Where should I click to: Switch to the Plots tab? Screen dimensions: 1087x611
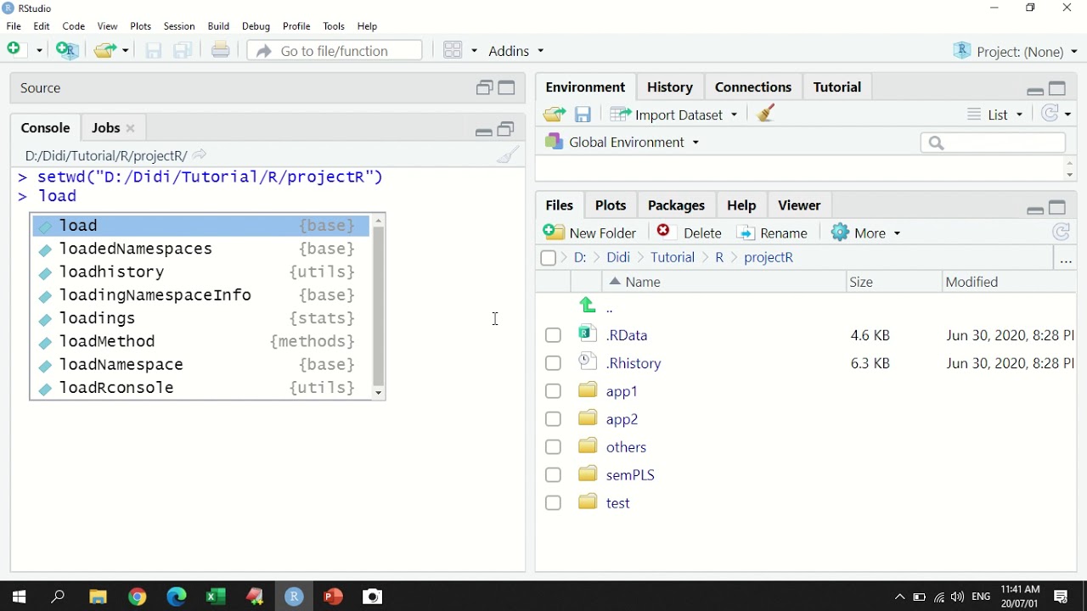pyautogui.click(x=611, y=205)
